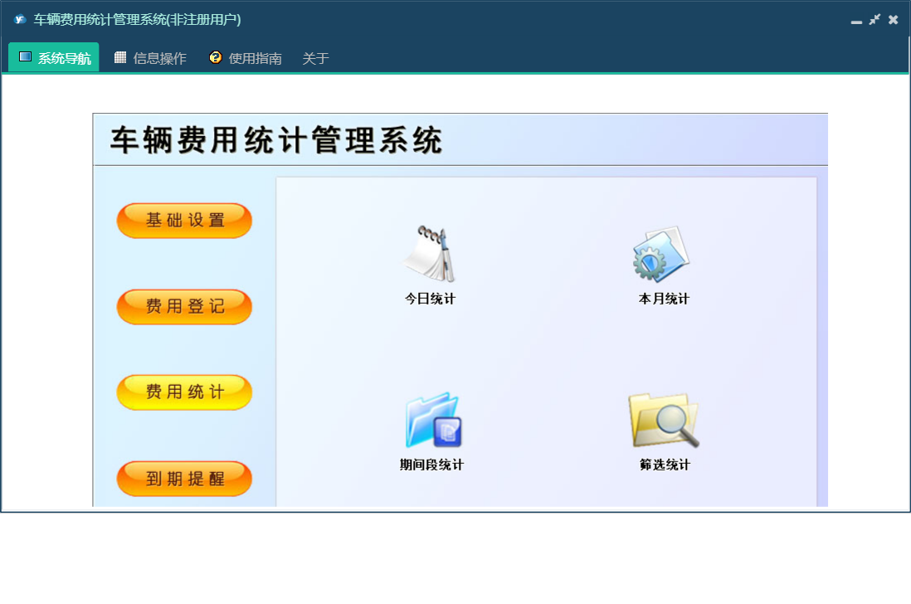
Task: Click the app logo in title bar
Action: point(20,19)
